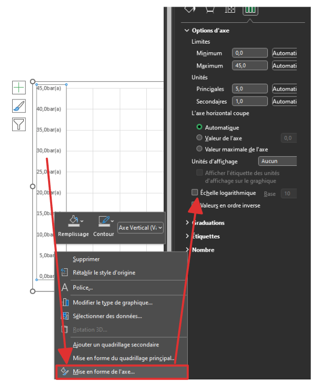Viewport: 318px width, 383px height.
Task: Click the 35,0bar(a) axis label
Action: [49, 130]
